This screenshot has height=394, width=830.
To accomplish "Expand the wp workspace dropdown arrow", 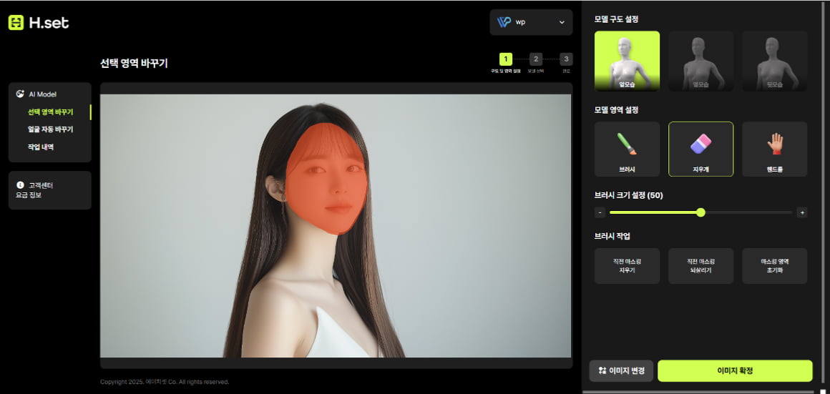I will pyautogui.click(x=562, y=22).
